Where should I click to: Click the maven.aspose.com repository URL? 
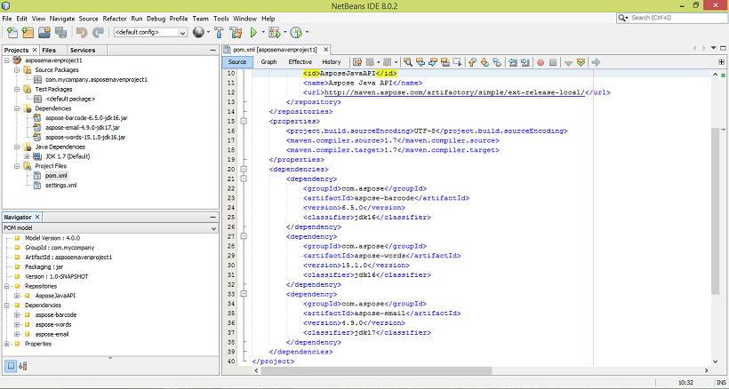tap(454, 92)
